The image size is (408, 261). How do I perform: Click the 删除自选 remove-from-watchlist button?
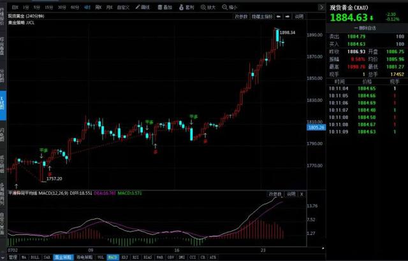365,28
